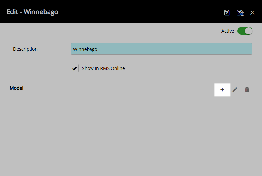Toggle the Active switch off
262x176 pixels.
click(x=245, y=31)
